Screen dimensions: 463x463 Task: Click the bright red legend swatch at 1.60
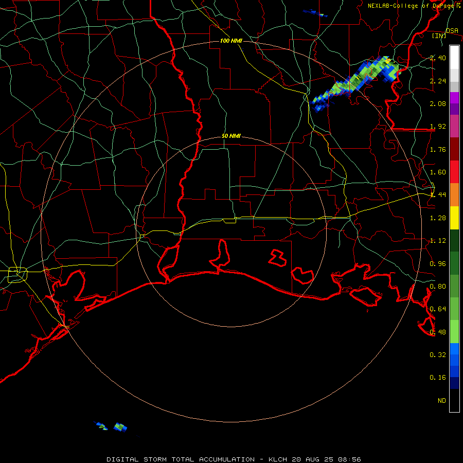point(454,172)
